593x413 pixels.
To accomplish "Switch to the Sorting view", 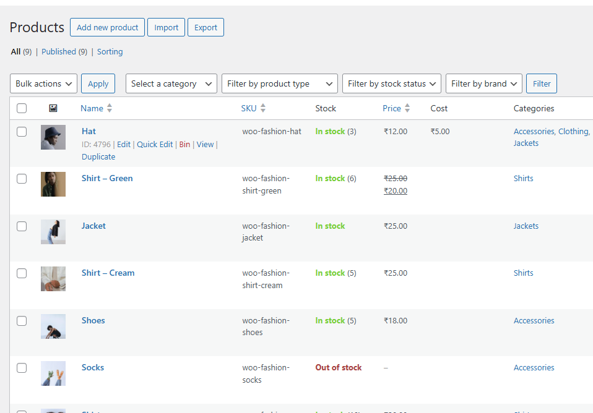I will coord(110,52).
